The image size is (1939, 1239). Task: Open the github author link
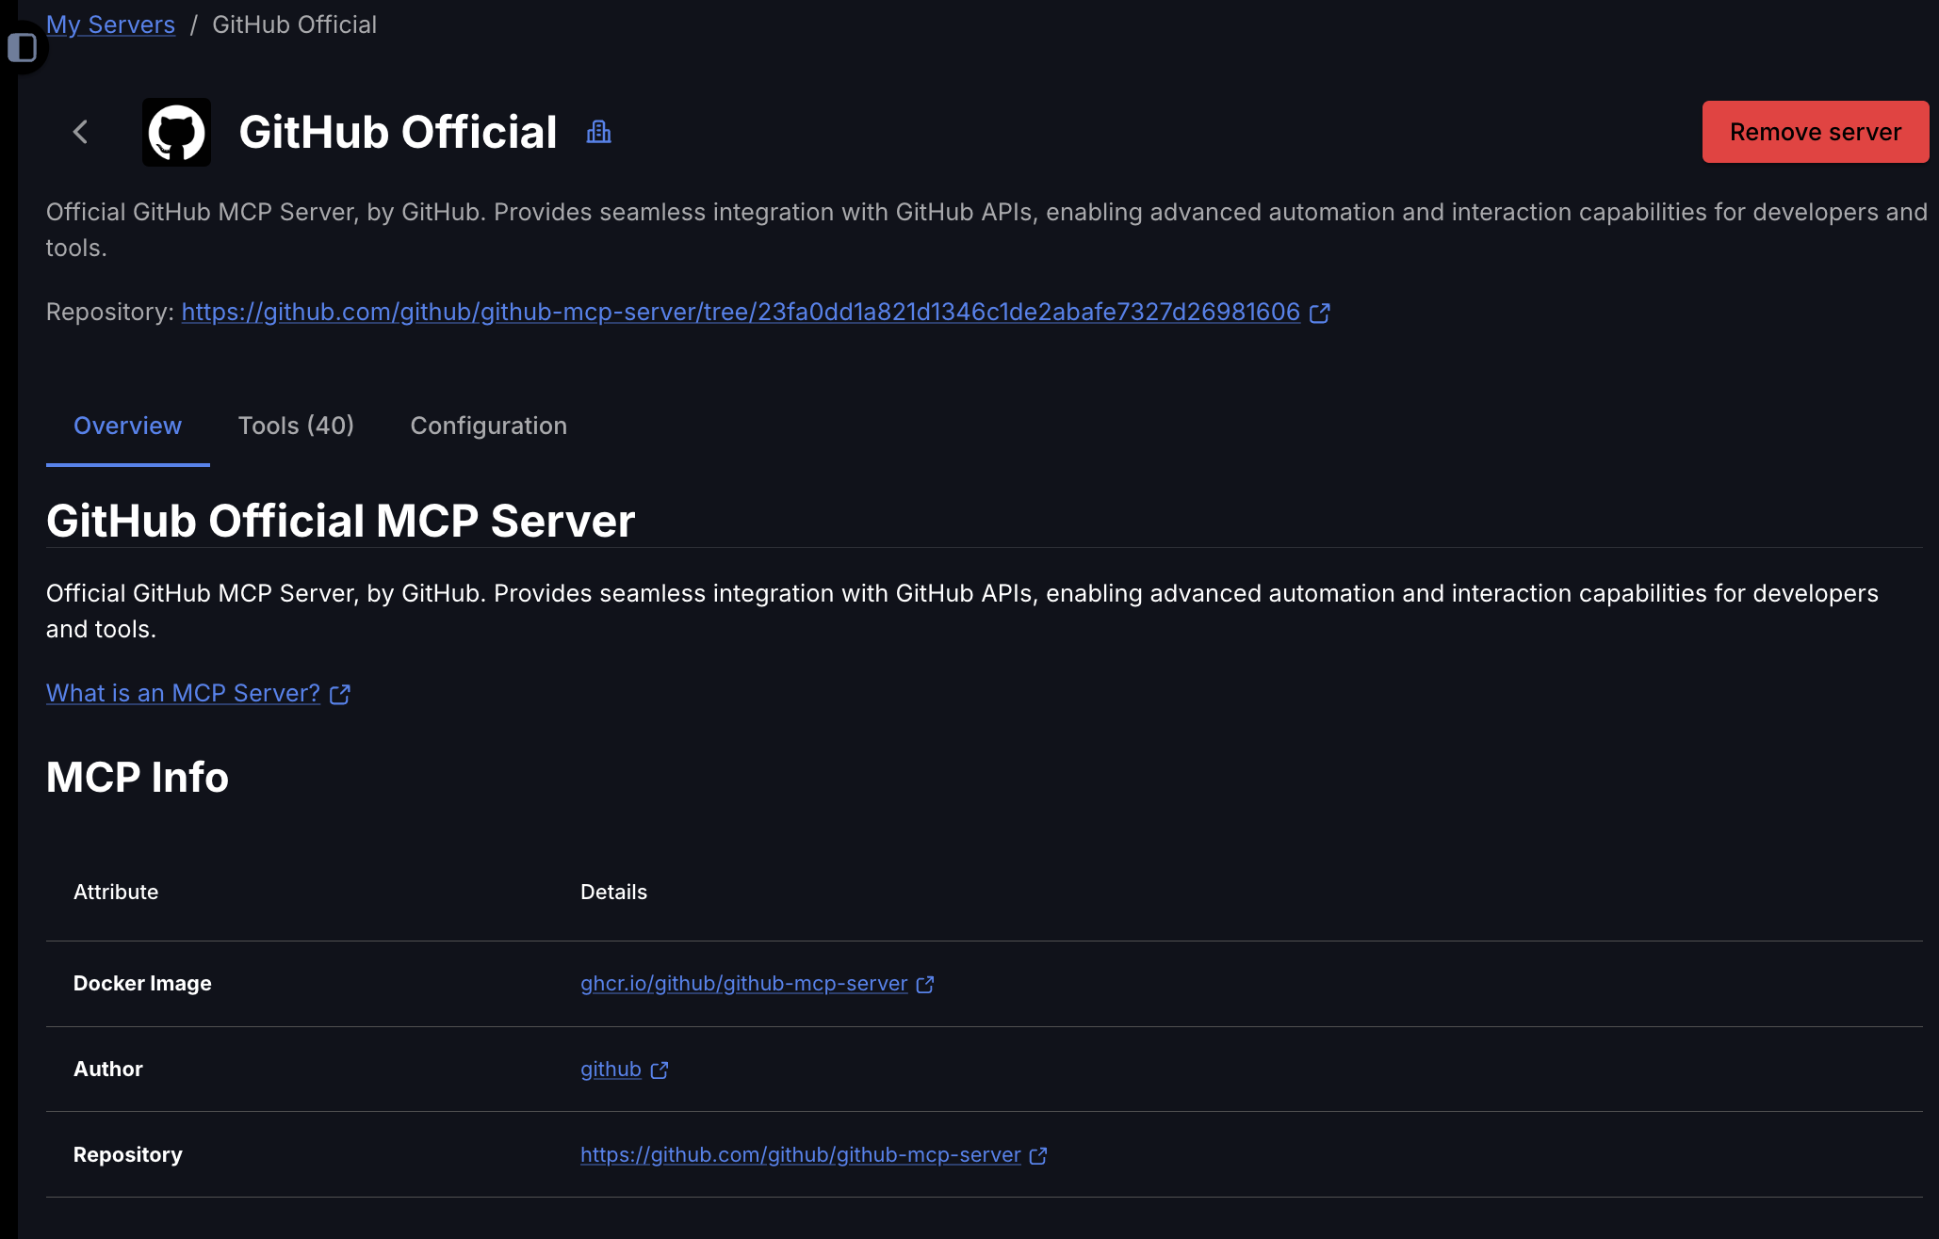(611, 1069)
